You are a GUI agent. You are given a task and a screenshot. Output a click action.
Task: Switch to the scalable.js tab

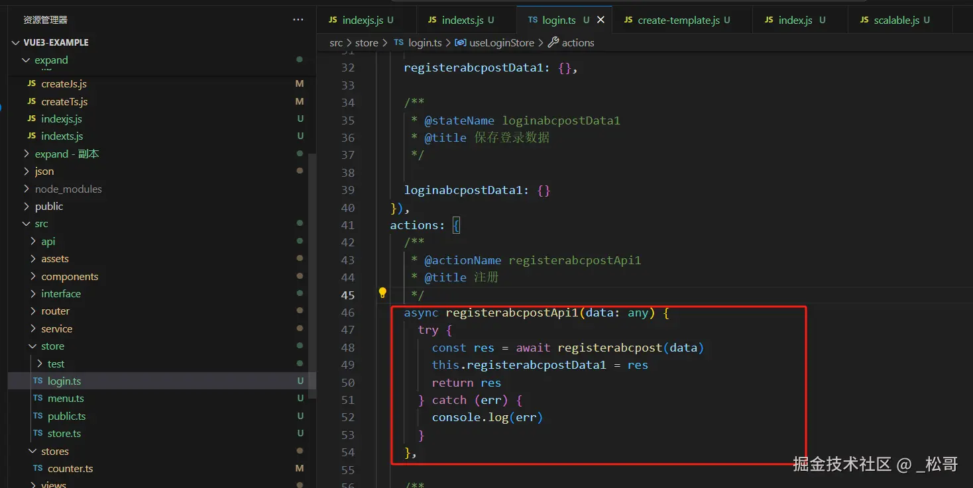pyautogui.click(x=896, y=20)
